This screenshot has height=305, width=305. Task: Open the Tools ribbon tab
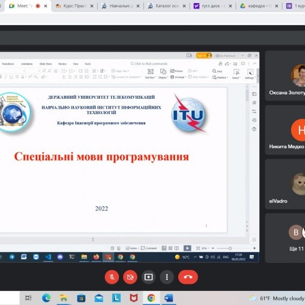[88, 64]
